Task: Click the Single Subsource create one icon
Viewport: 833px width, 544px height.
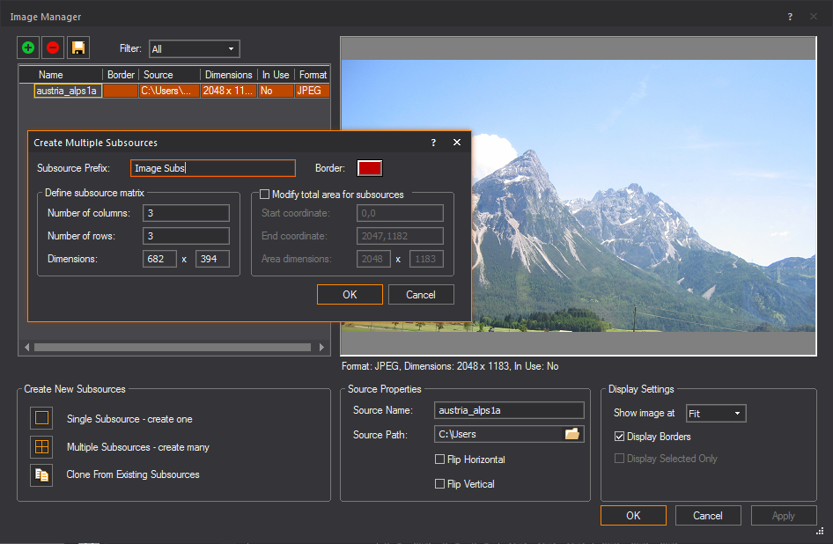Action: coord(41,419)
